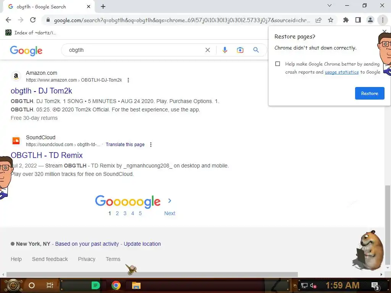The image size is (391, 293).
Task: Go to results page 2
Action: (117, 213)
